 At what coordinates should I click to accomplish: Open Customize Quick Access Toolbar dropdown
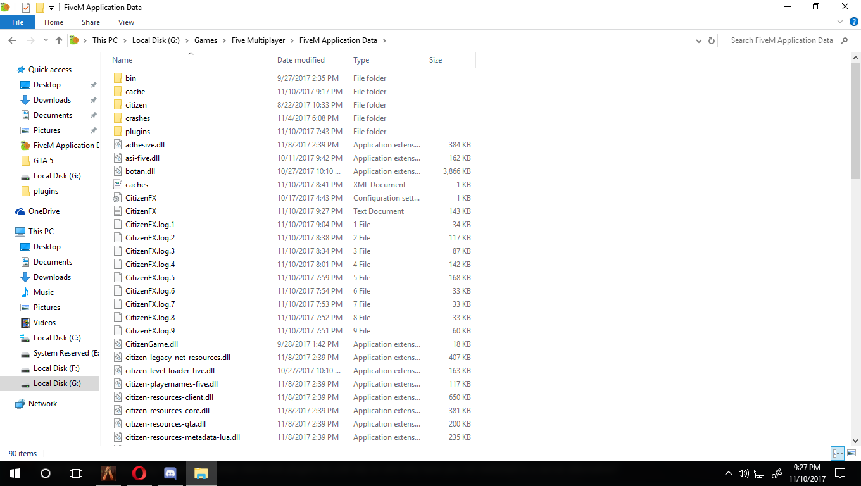point(51,8)
